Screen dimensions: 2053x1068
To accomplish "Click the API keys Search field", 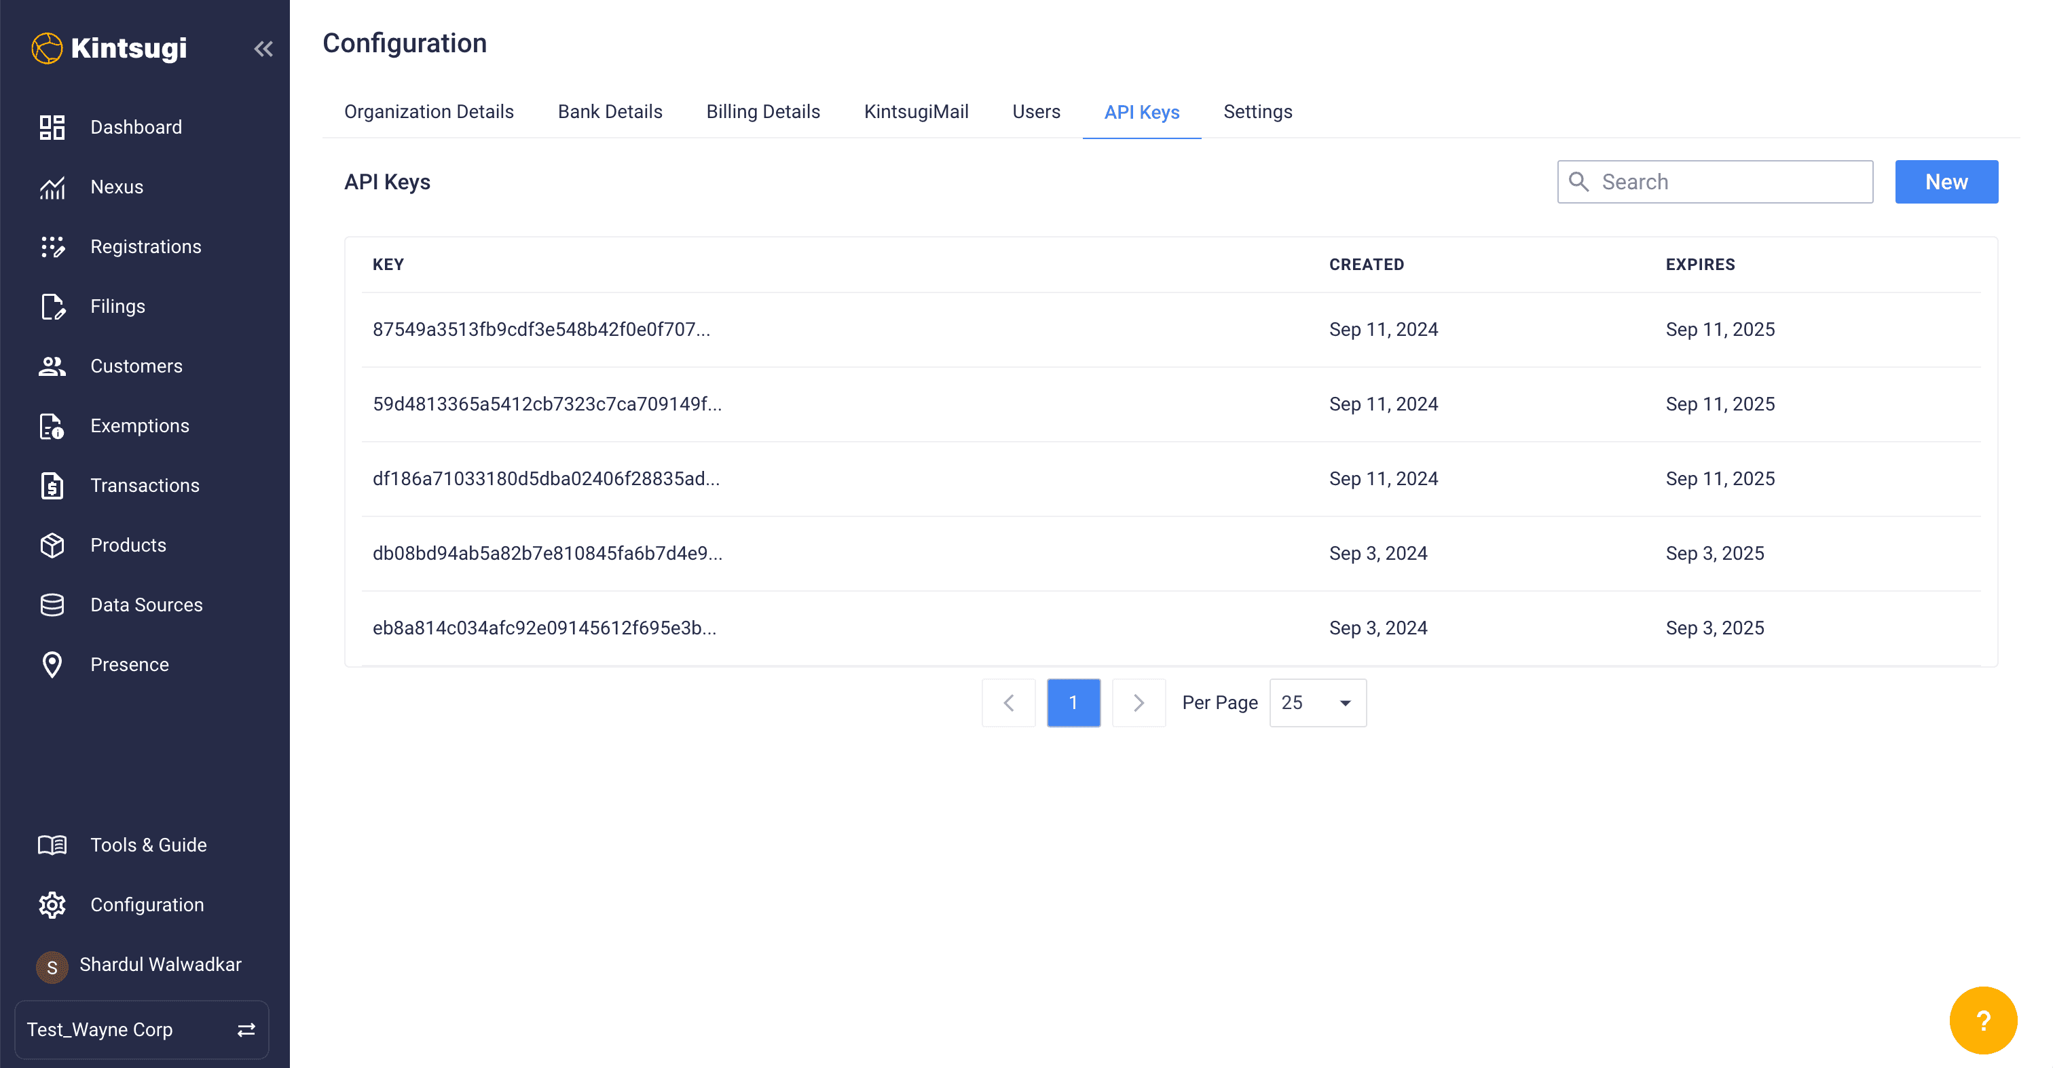I will coord(1729,182).
